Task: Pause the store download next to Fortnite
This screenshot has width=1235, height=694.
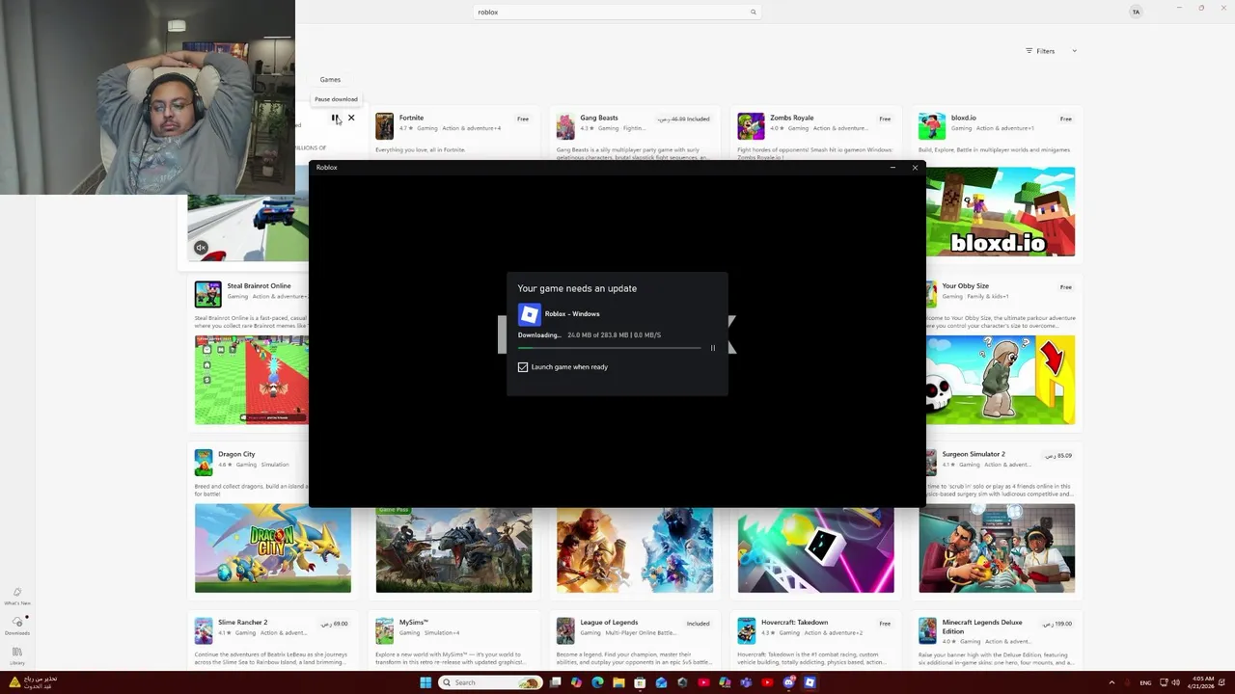Action: coord(335,118)
